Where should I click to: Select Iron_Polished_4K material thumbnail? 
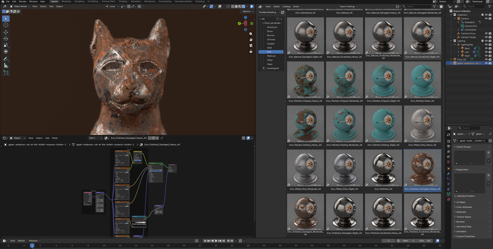(383, 170)
